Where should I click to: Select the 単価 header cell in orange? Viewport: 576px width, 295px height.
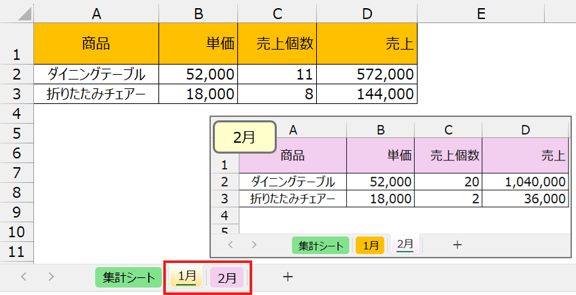tap(198, 44)
